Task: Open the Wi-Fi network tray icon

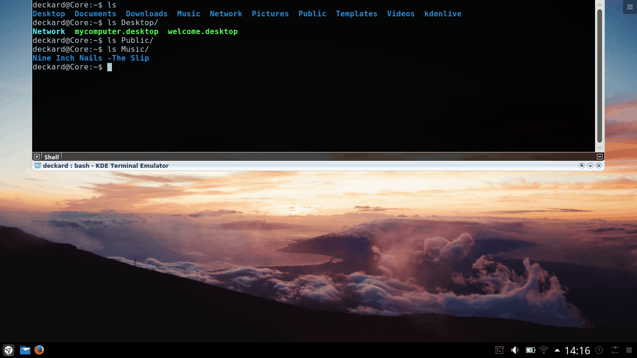Action: (x=544, y=350)
